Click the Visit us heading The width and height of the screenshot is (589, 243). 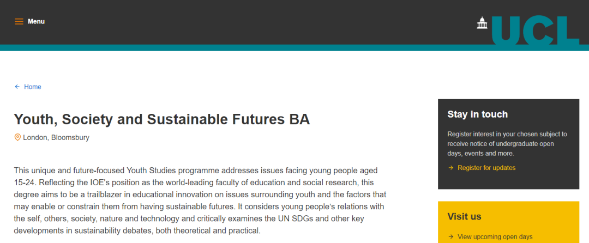(464, 216)
